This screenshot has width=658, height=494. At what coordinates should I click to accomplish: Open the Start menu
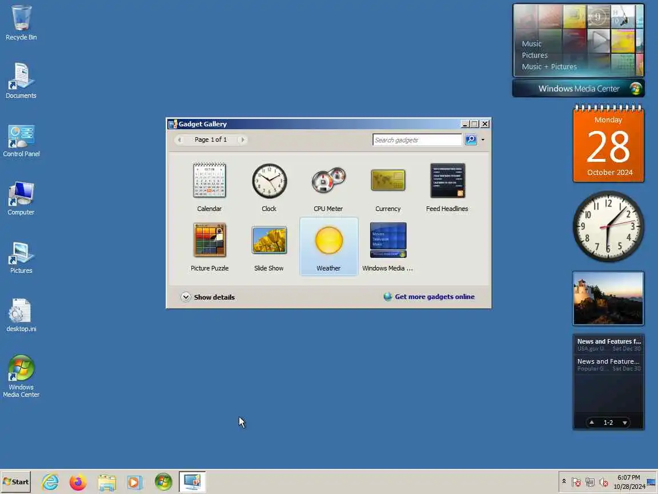click(15, 482)
